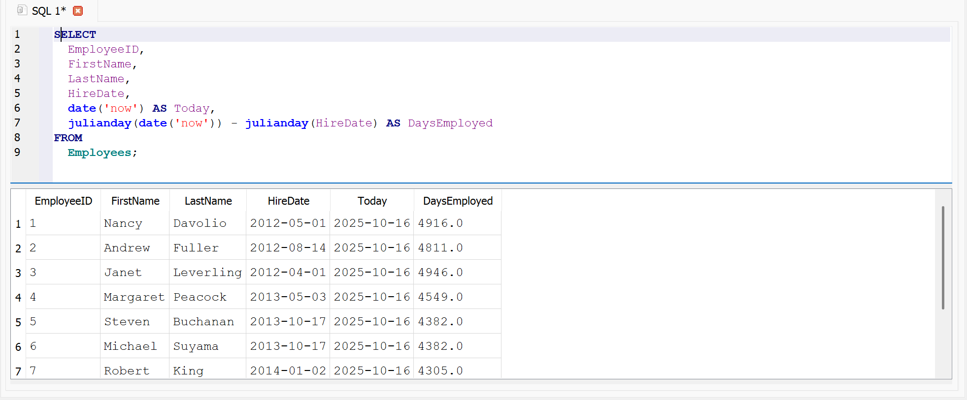This screenshot has width=967, height=400.
Task: Click Margaret's DaysEmployed value 4549.0
Action: [x=440, y=297]
